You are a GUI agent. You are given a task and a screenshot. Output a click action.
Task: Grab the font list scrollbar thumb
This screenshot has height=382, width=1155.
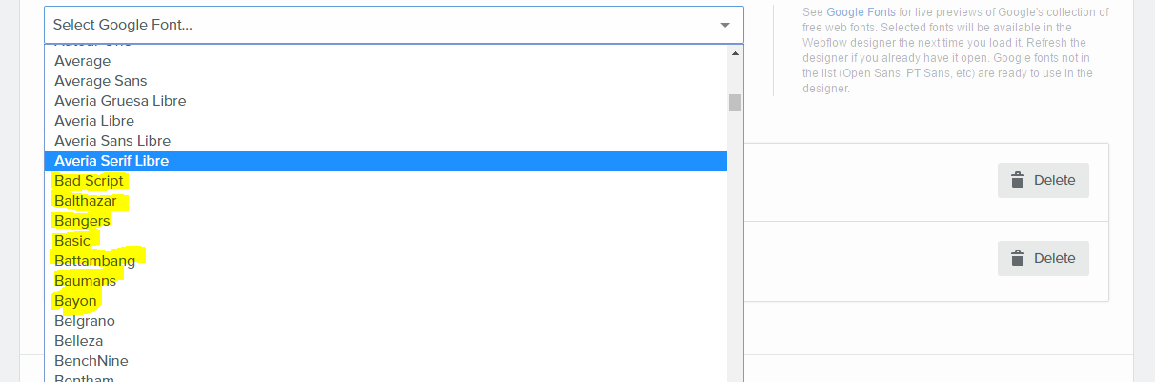[x=735, y=102]
